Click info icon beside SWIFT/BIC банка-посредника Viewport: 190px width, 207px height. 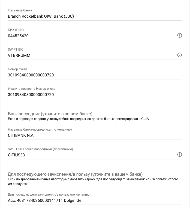180,155
